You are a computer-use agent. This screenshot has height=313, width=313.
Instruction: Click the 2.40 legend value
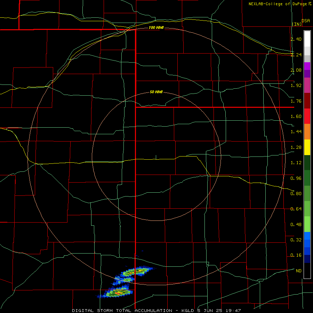click(x=296, y=39)
